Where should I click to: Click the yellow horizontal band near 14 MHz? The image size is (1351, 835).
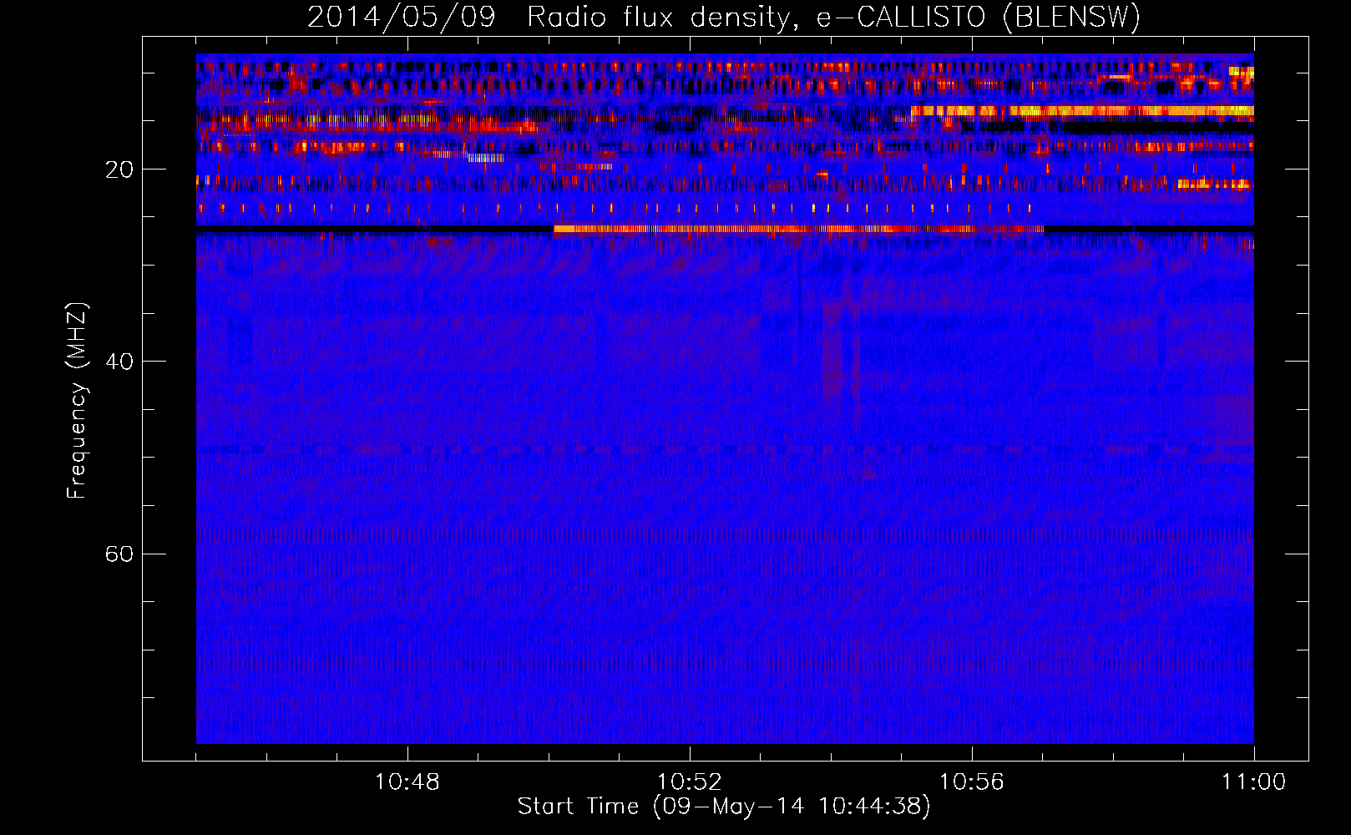point(1082,110)
